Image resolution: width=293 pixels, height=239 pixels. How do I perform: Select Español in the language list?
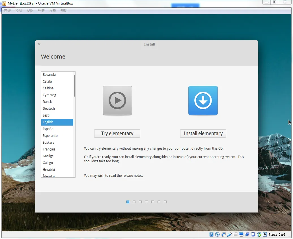pos(57,129)
